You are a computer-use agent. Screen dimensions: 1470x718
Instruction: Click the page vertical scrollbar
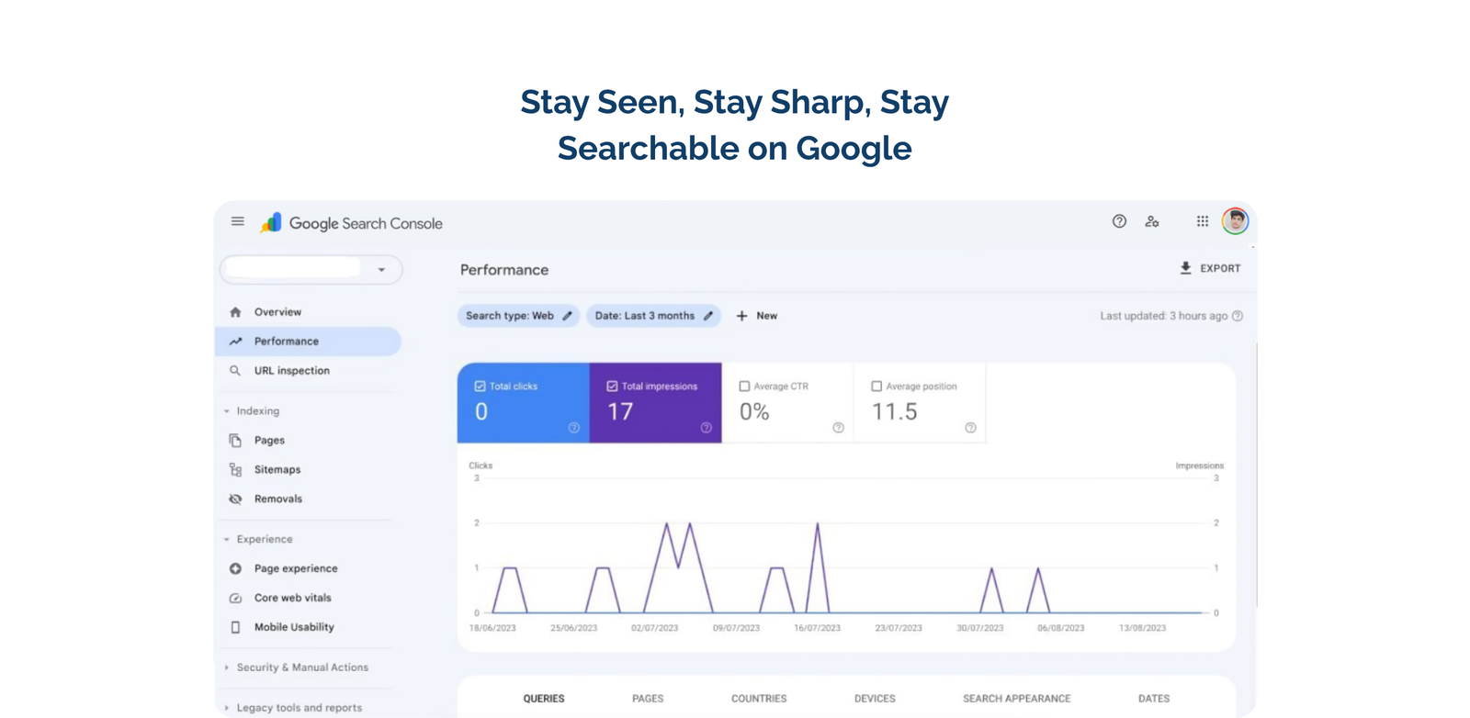coord(1256,476)
